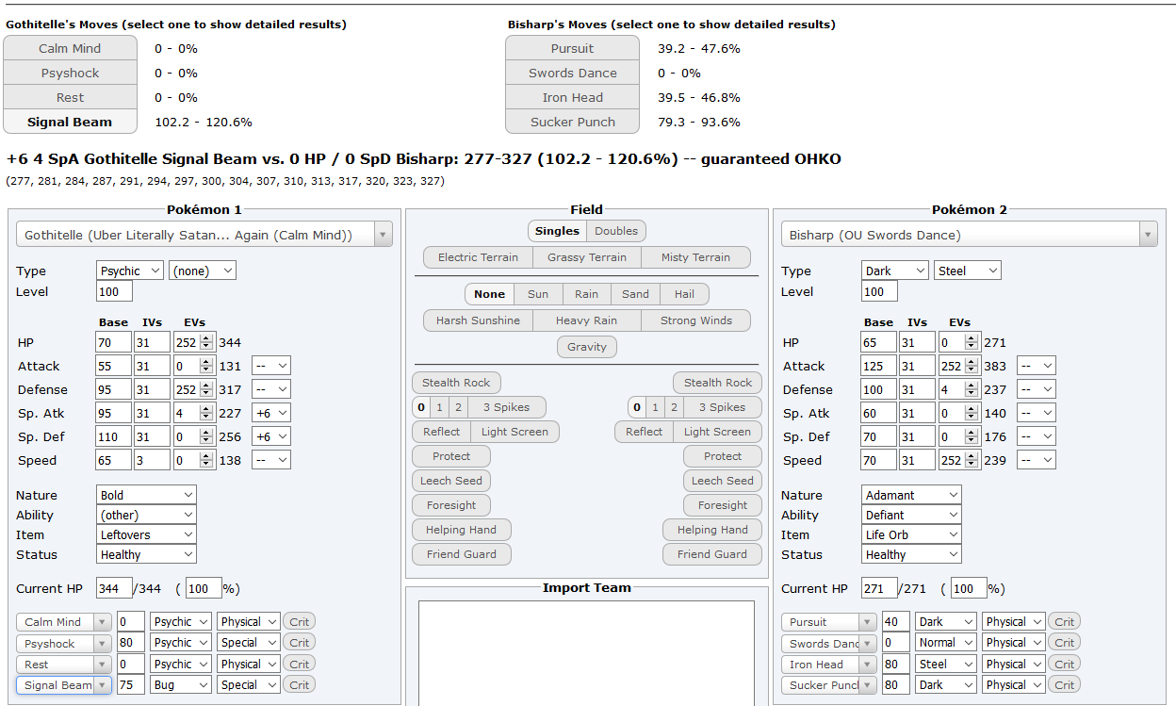Toggle Light Screen on Pokémon 2 side
1176x706 pixels.
[717, 432]
